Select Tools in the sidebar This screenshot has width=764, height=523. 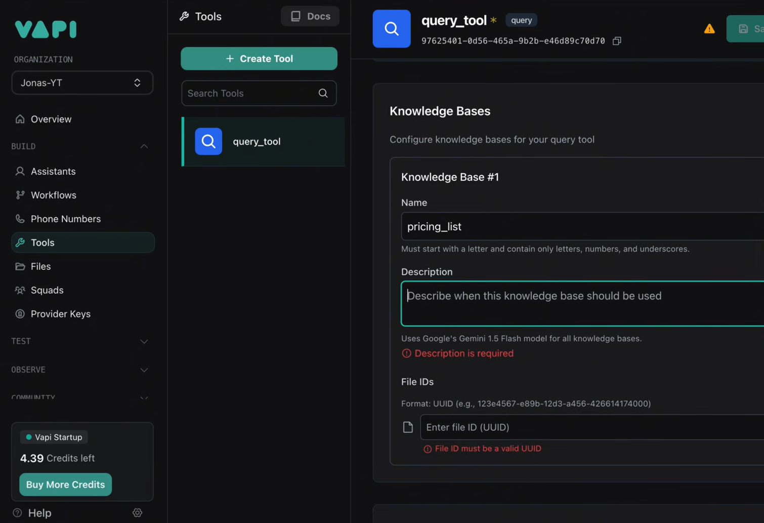click(x=83, y=243)
